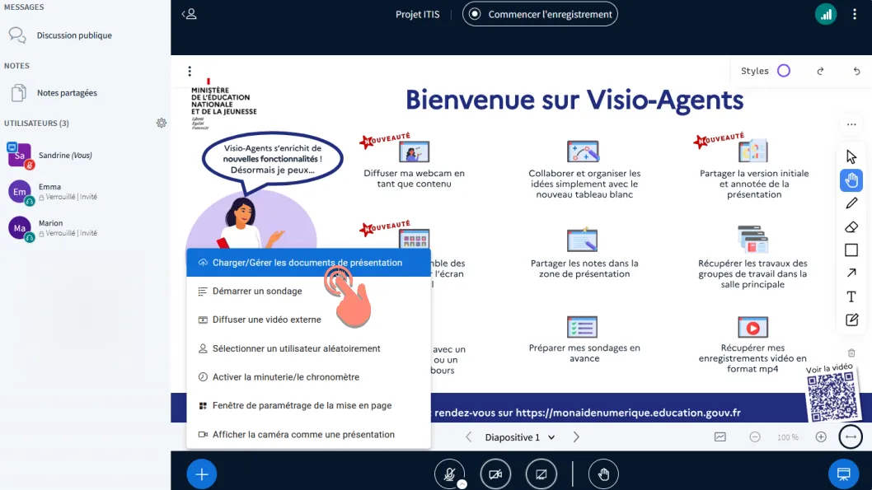Click the UTILISATEURS (3) heading
The width and height of the screenshot is (872, 490).
tap(37, 124)
